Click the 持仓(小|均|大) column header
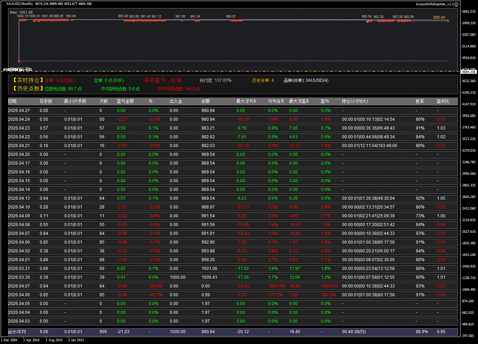 pyautogui.click(x=355, y=101)
